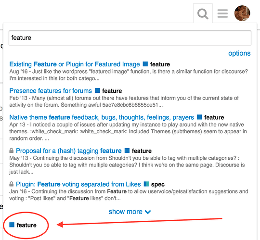This screenshot has width=260, height=240.
Task: Click excerpt 'Apr 13 - I noticed a couple of issues'
Action: [x=128, y=131]
